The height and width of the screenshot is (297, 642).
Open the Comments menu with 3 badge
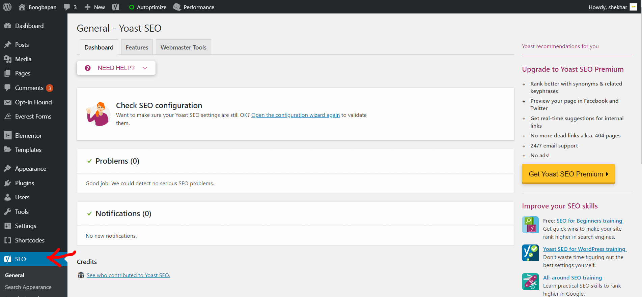coord(34,88)
